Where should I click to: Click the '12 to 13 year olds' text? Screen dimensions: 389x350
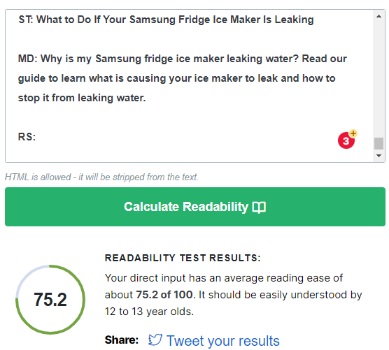click(149, 312)
